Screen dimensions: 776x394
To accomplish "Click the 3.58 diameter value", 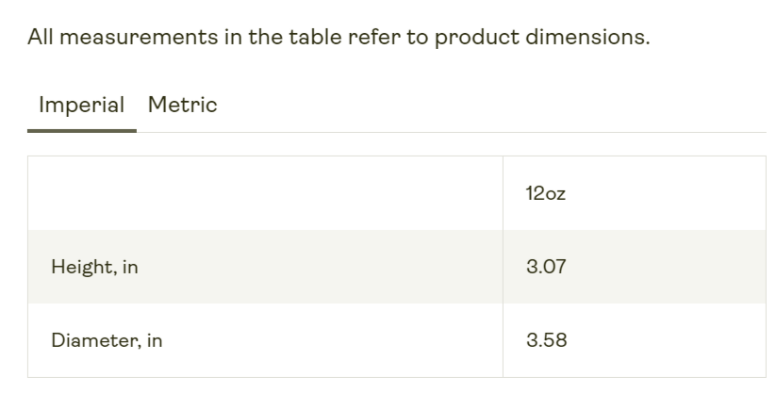I will point(547,340).
